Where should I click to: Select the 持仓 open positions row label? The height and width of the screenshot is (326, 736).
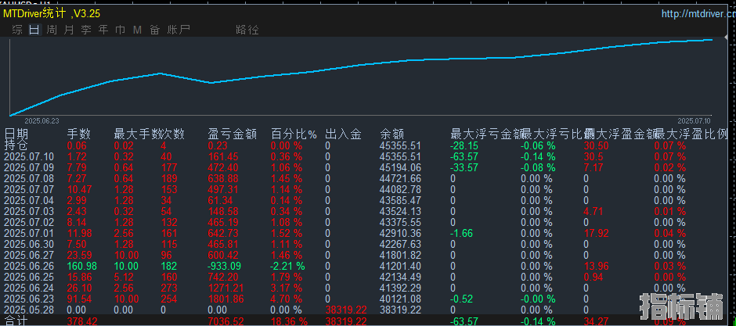[x=16, y=145]
